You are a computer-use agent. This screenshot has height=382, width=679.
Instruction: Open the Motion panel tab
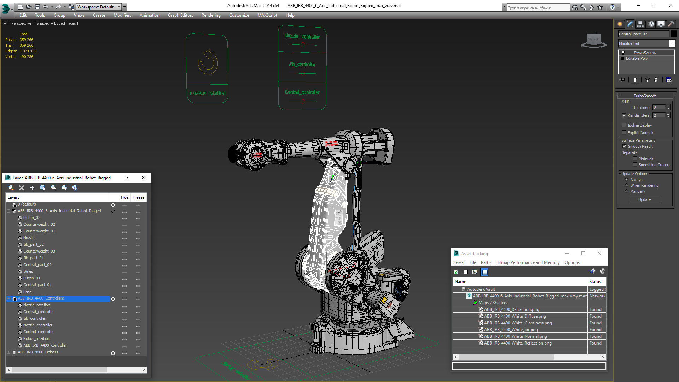[x=651, y=24]
